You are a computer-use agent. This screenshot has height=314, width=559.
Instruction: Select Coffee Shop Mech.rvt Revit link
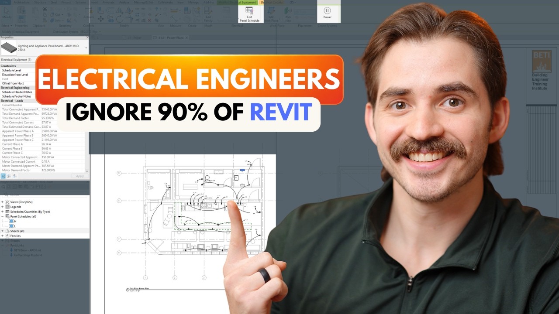[28, 255]
